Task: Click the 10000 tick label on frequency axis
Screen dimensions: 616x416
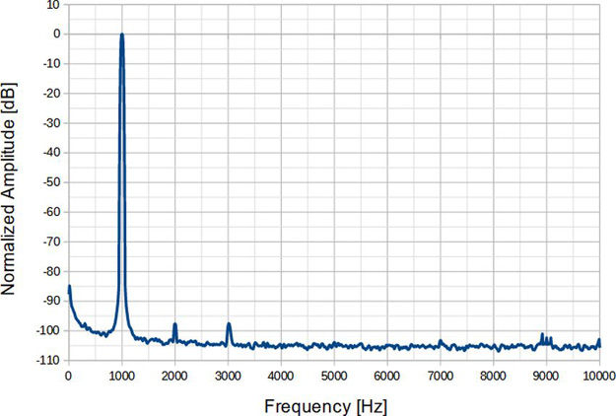Action: (x=598, y=376)
